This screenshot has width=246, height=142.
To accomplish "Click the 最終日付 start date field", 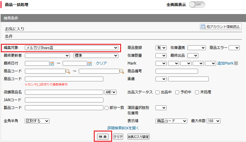I will (x=37, y=63).
